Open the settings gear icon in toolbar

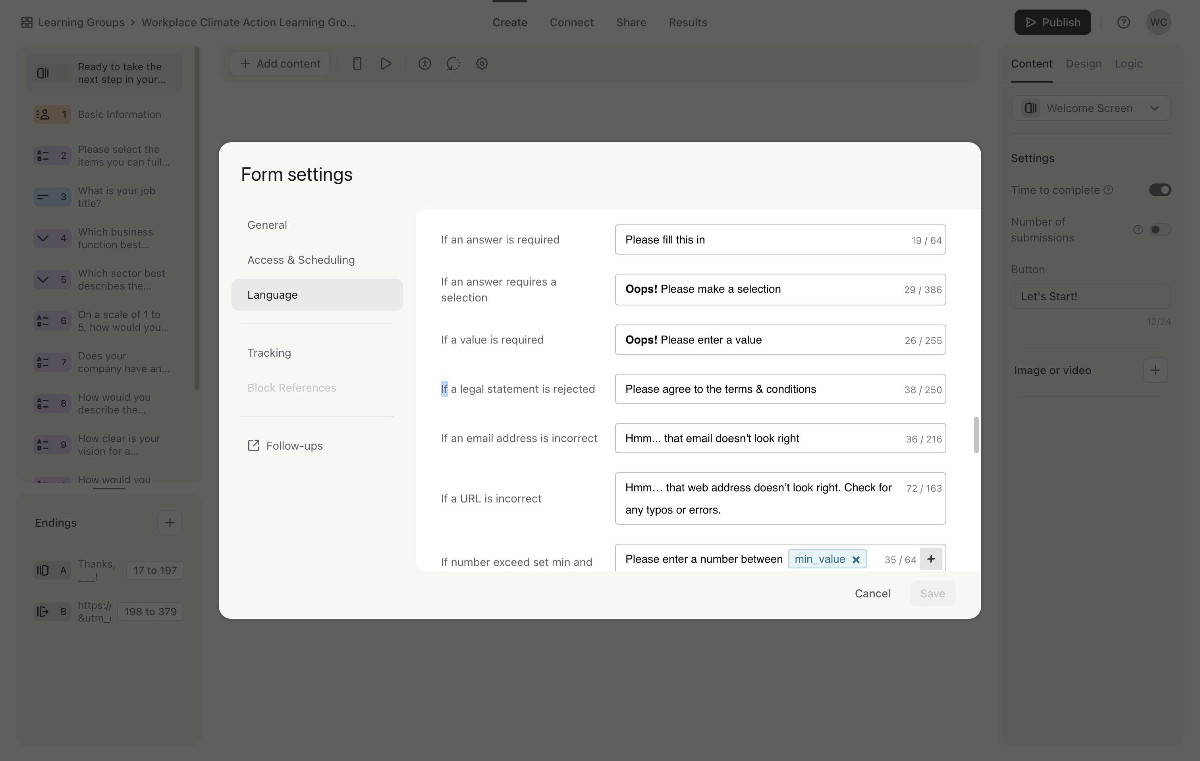click(x=482, y=64)
